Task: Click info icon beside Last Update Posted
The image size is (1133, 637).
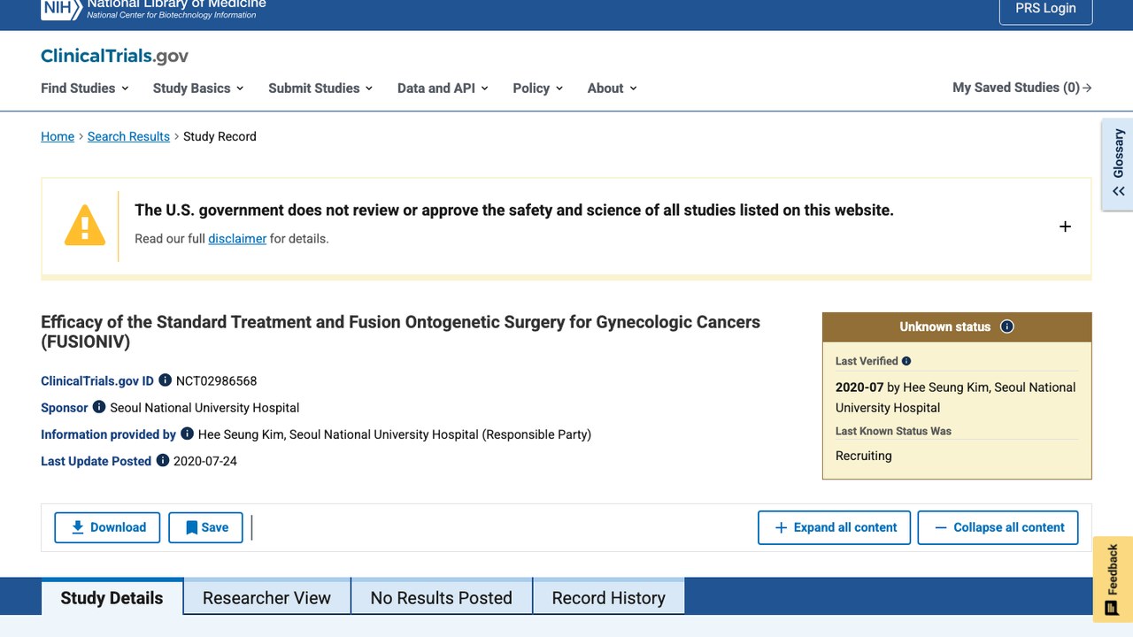Action: pos(163,460)
